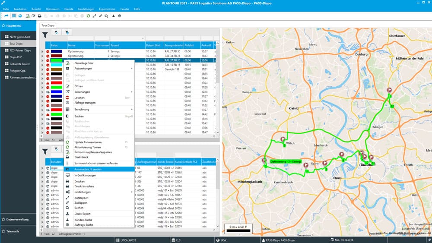Click the collapse-all arrows toolbar icon
This screenshot has width=432, height=243.
100,16
